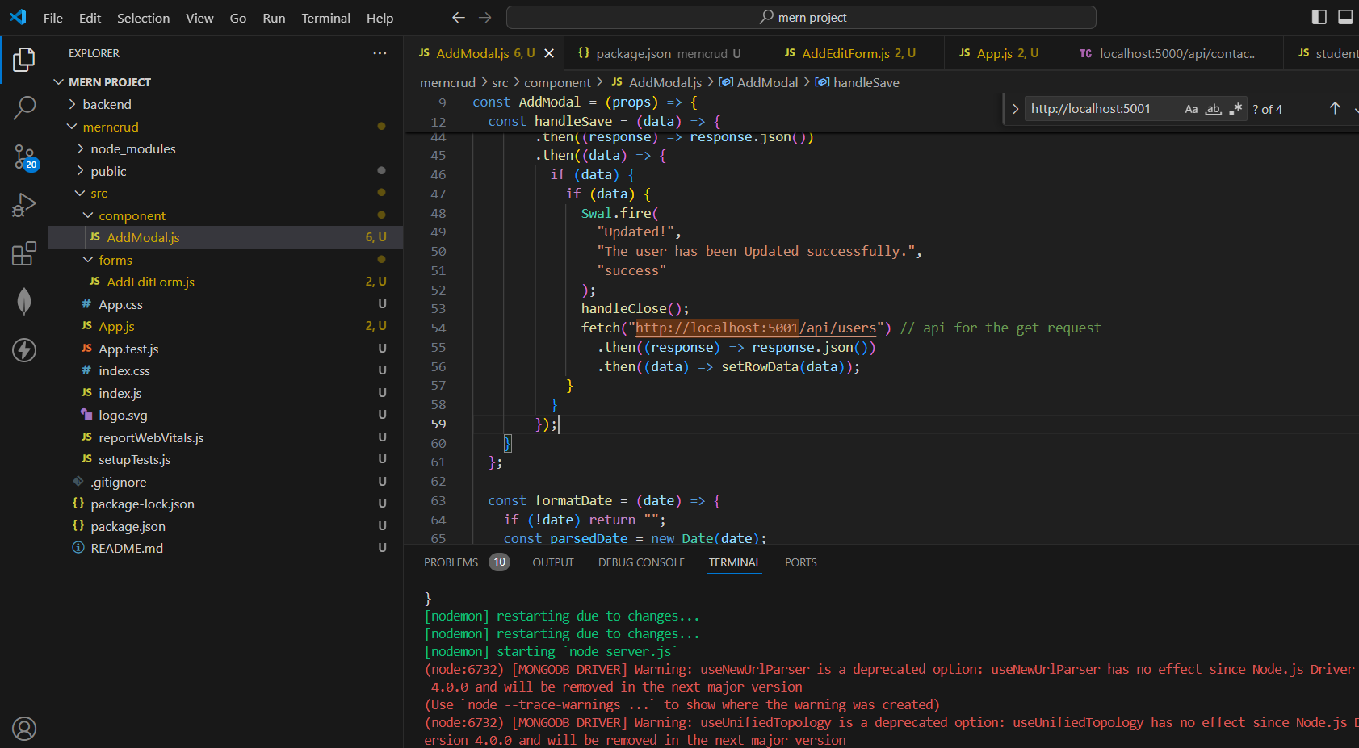Switch to the App.js editor tab
The width and height of the screenshot is (1359, 748).
click(1005, 53)
